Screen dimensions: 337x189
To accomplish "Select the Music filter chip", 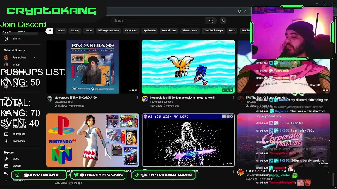I will click(x=61, y=31).
